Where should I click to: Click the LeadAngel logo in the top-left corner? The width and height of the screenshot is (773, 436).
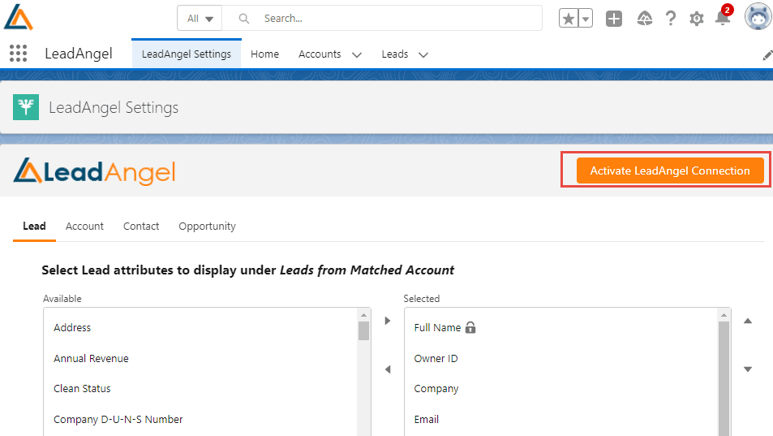point(18,17)
